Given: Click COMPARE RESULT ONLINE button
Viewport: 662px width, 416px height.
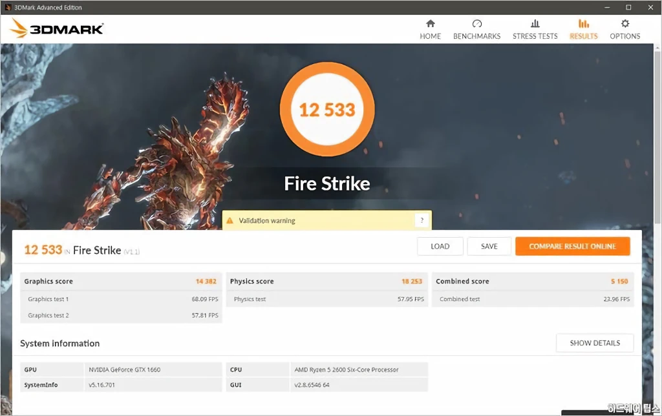Looking at the screenshot, I should tap(573, 246).
